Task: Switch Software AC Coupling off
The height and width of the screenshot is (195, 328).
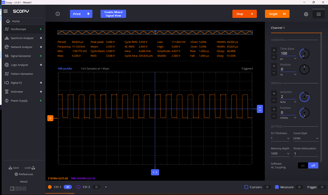Action: 313,166
